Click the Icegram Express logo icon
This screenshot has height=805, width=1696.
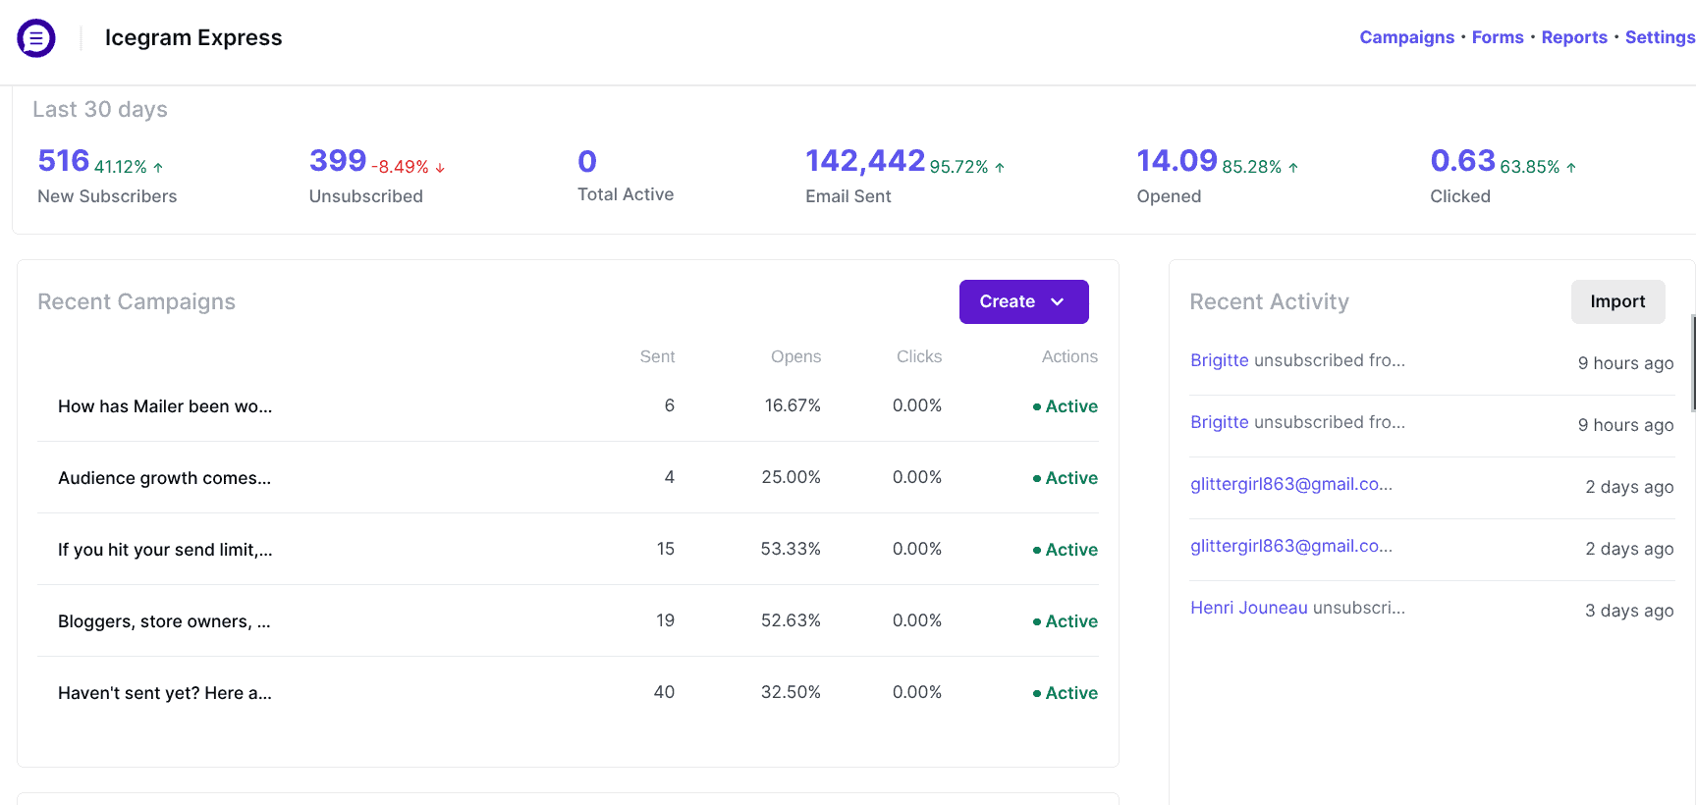36,38
